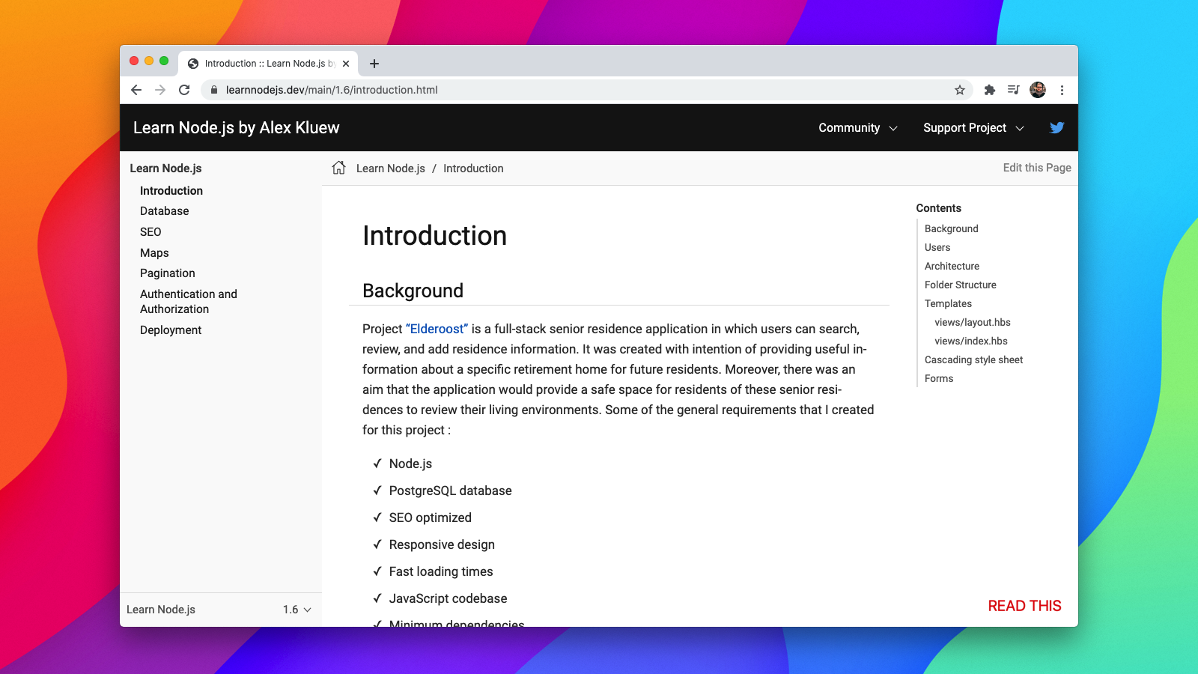Select the Introduction :: Learn Node.js tab
Screen dimensions: 1198x674
point(262,63)
